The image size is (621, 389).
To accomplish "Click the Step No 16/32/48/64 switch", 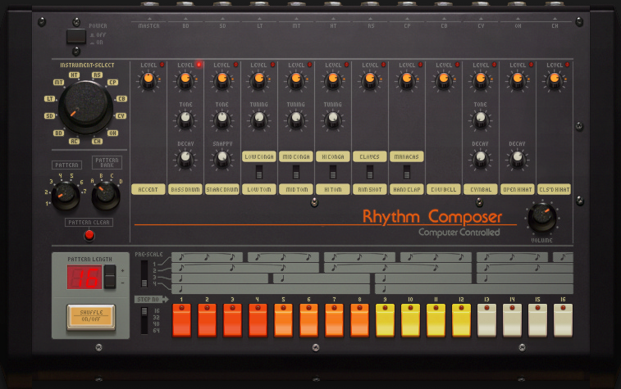I will click(144, 320).
